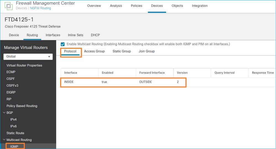Open OSPF routing settings
The width and height of the screenshot is (276, 149).
pyautogui.click(x=10, y=79)
